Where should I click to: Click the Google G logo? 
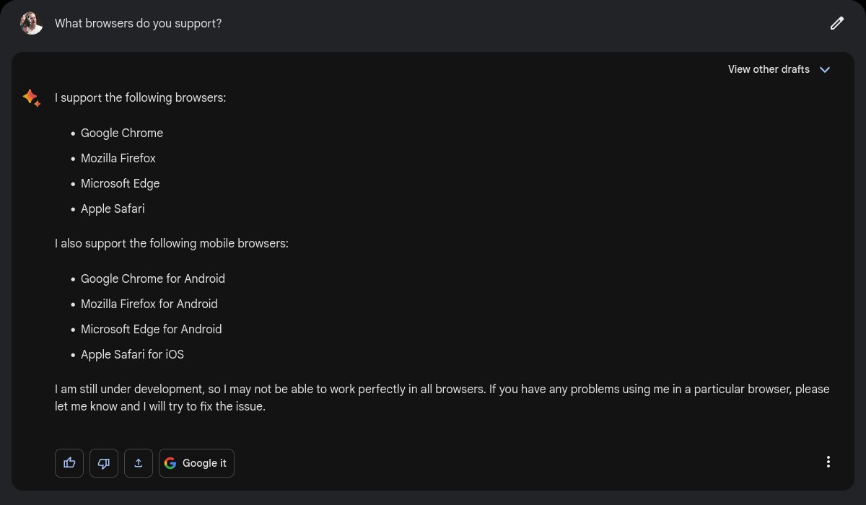pyautogui.click(x=170, y=463)
